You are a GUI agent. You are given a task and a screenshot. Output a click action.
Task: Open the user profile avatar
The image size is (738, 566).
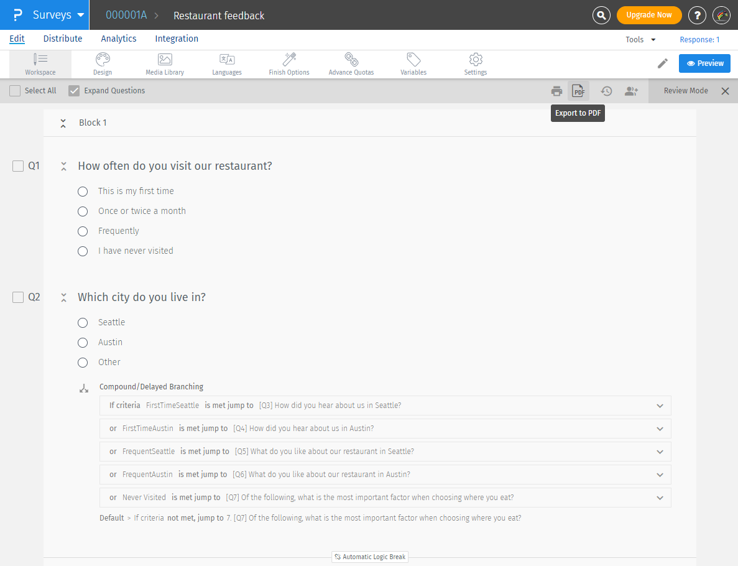click(722, 15)
